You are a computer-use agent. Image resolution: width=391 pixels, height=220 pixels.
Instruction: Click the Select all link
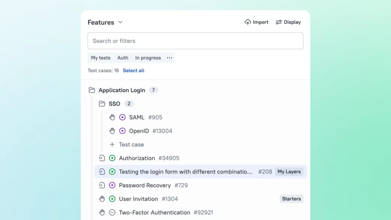(133, 71)
